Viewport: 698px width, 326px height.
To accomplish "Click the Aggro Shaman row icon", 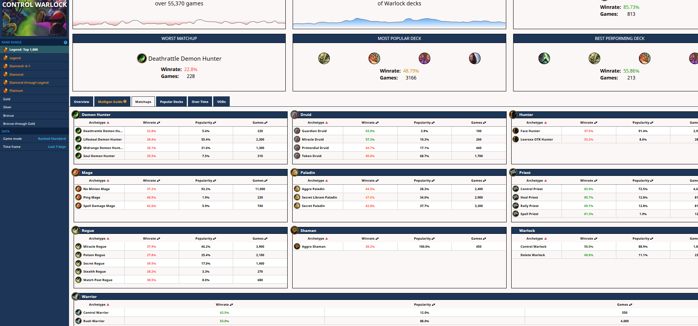I will coord(297,247).
